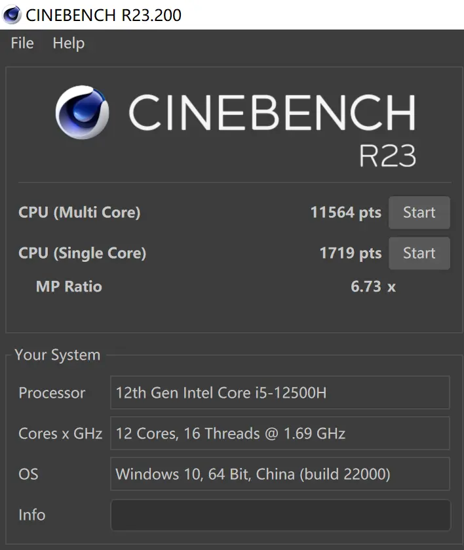464x550 pixels.
Task: Click the Cinebench sphere logo
Action: click(x=82, y=113)
